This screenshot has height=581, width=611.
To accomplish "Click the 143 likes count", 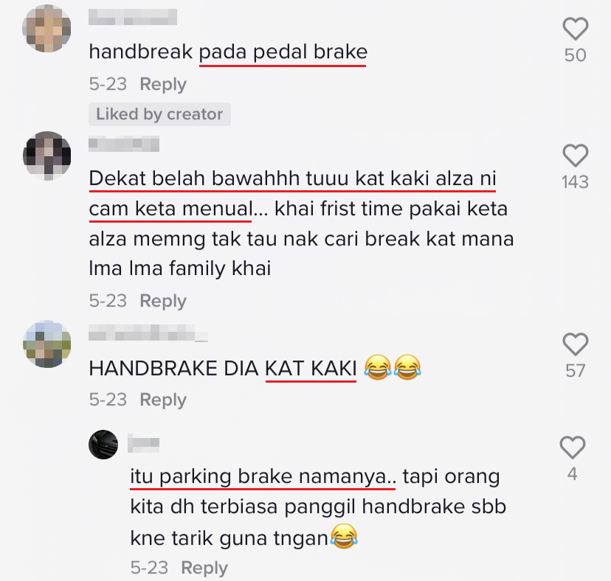I will pos(575,182).
